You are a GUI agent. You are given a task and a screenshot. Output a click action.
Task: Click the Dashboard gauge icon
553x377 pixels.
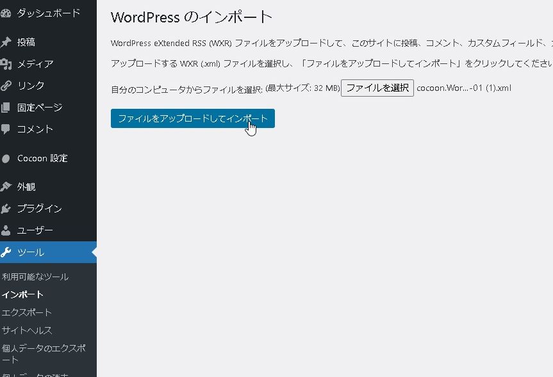pyautogui.click(x=6, y=13)
